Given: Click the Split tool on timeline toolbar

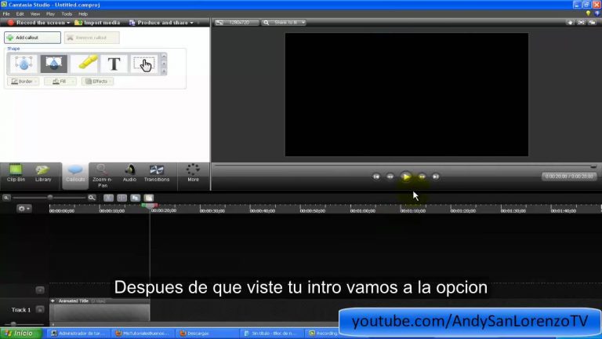Looking at the screenshot, I should pyautogui.click(x=121, y=198).
